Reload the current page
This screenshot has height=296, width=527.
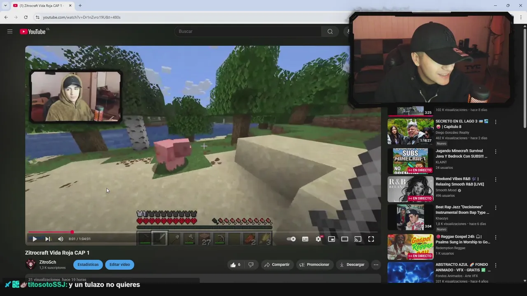26,17
